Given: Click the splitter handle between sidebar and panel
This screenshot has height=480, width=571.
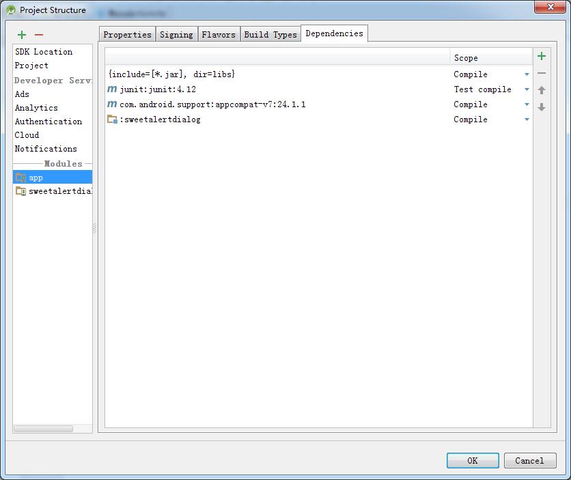Looking at the screenshot, I should point(95,228).
